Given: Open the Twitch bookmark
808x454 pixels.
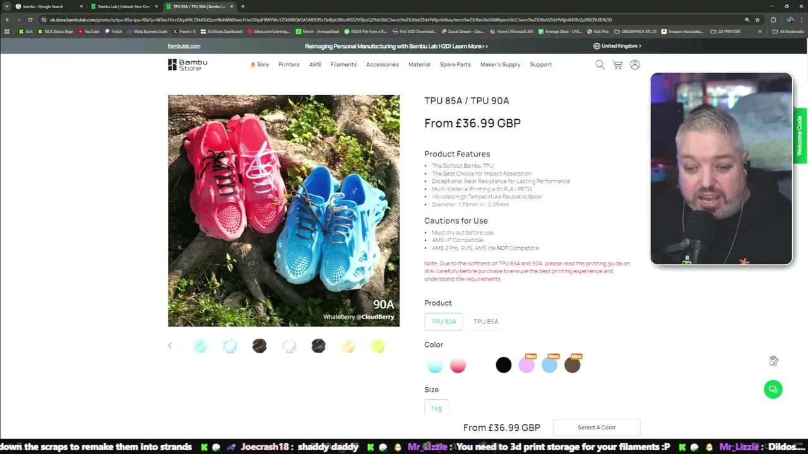Looking at the screenshot, I should click(114, 31).
